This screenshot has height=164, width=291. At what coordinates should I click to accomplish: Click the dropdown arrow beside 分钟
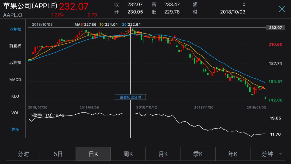tap(280, 154)
